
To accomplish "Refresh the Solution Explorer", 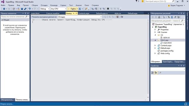I will pos(172,17).
